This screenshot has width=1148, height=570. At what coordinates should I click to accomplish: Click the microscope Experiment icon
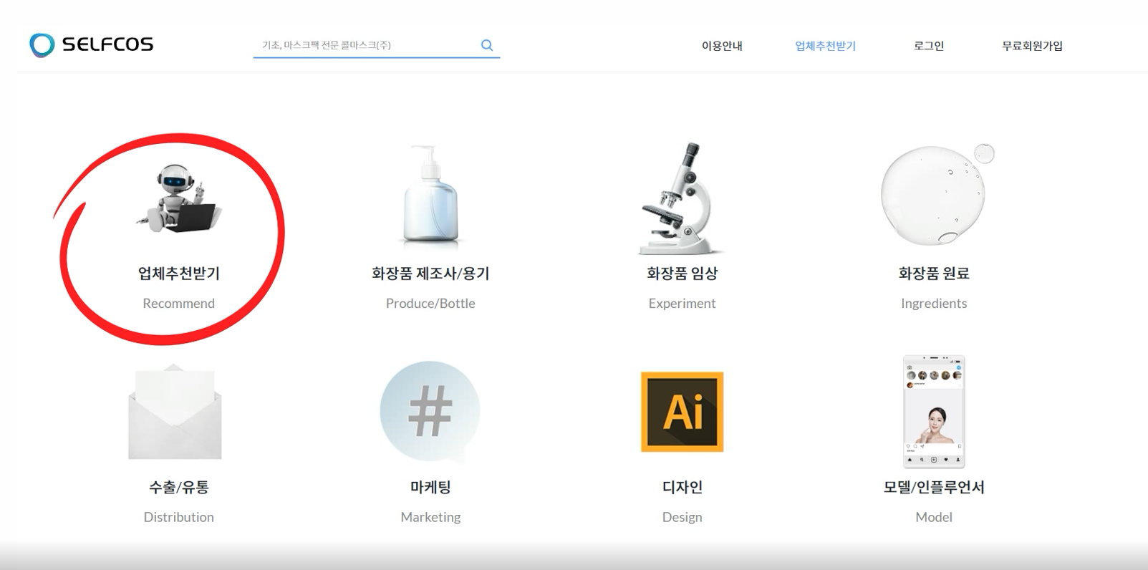pyautogui.click(x=681, y=198)
